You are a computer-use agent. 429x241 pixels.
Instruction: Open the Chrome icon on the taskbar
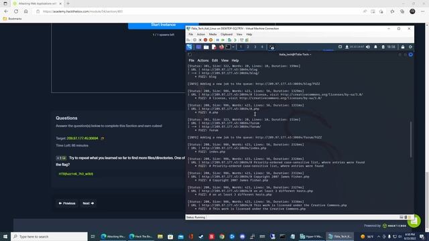point(222,236)
